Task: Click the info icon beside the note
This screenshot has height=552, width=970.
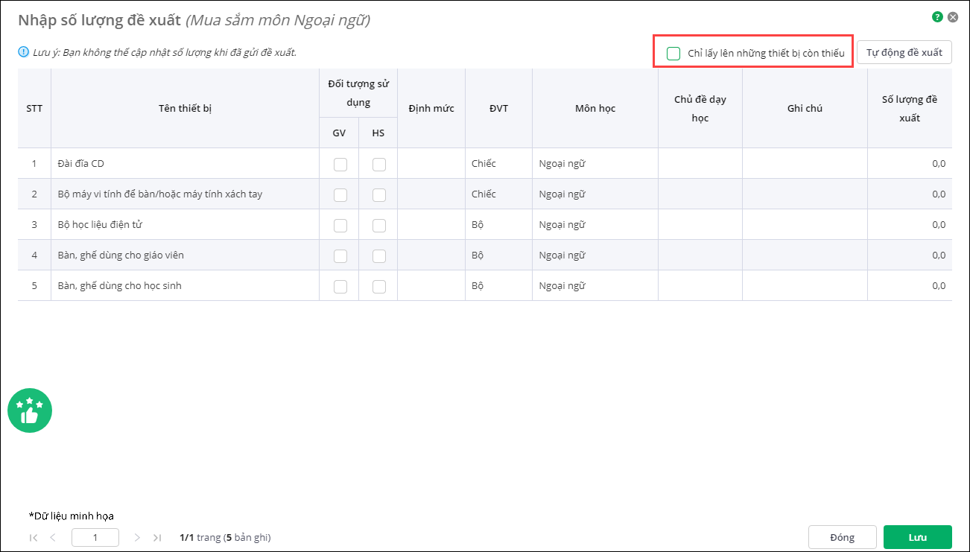Action: [23, 52]
